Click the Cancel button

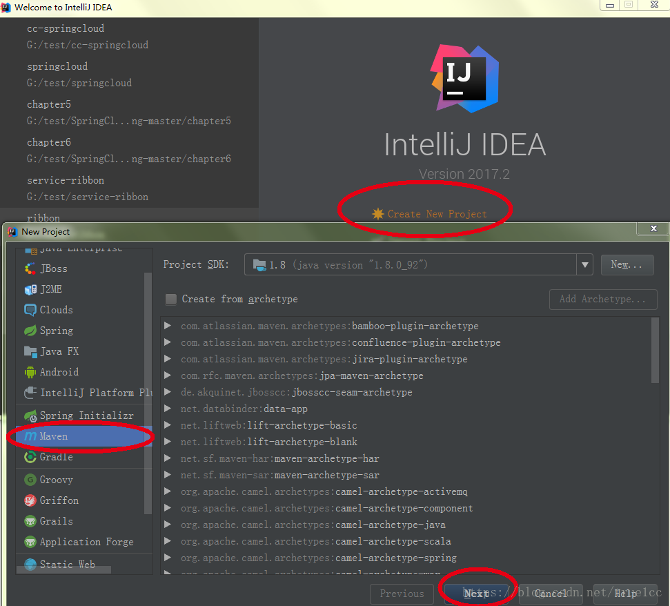pyautogui.click(x=551, y=594)
